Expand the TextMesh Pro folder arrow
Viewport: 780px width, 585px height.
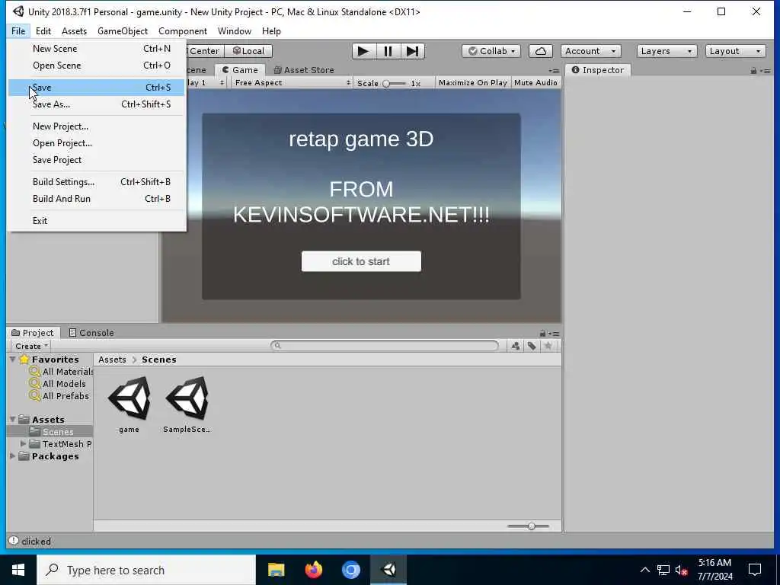coord(23,444)
